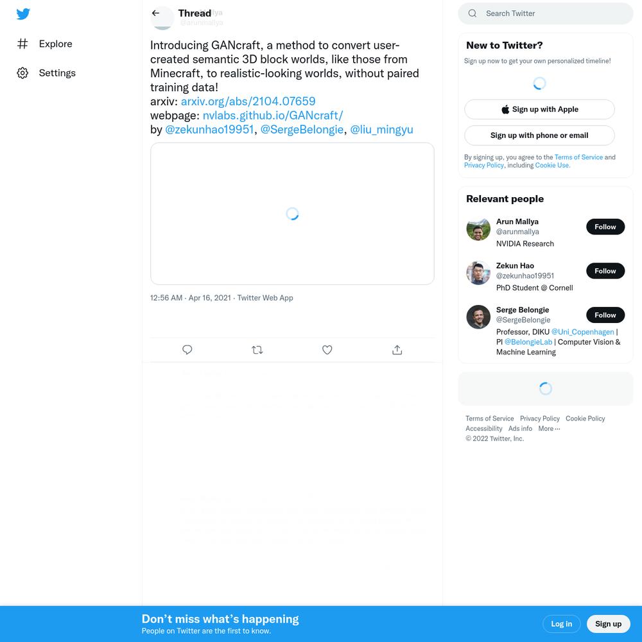
Task: Sign up with Apple button
Action: pos(539,109)
